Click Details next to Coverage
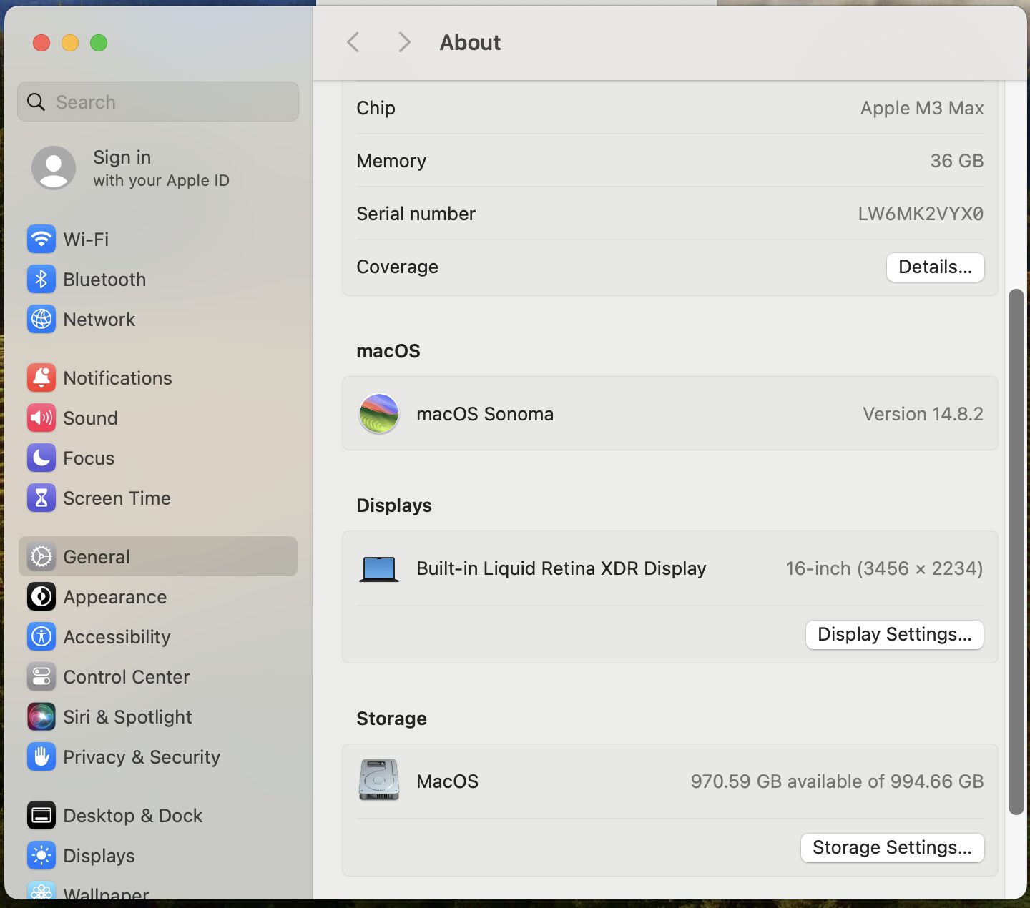1030x908 pixels. click(935, 267)
